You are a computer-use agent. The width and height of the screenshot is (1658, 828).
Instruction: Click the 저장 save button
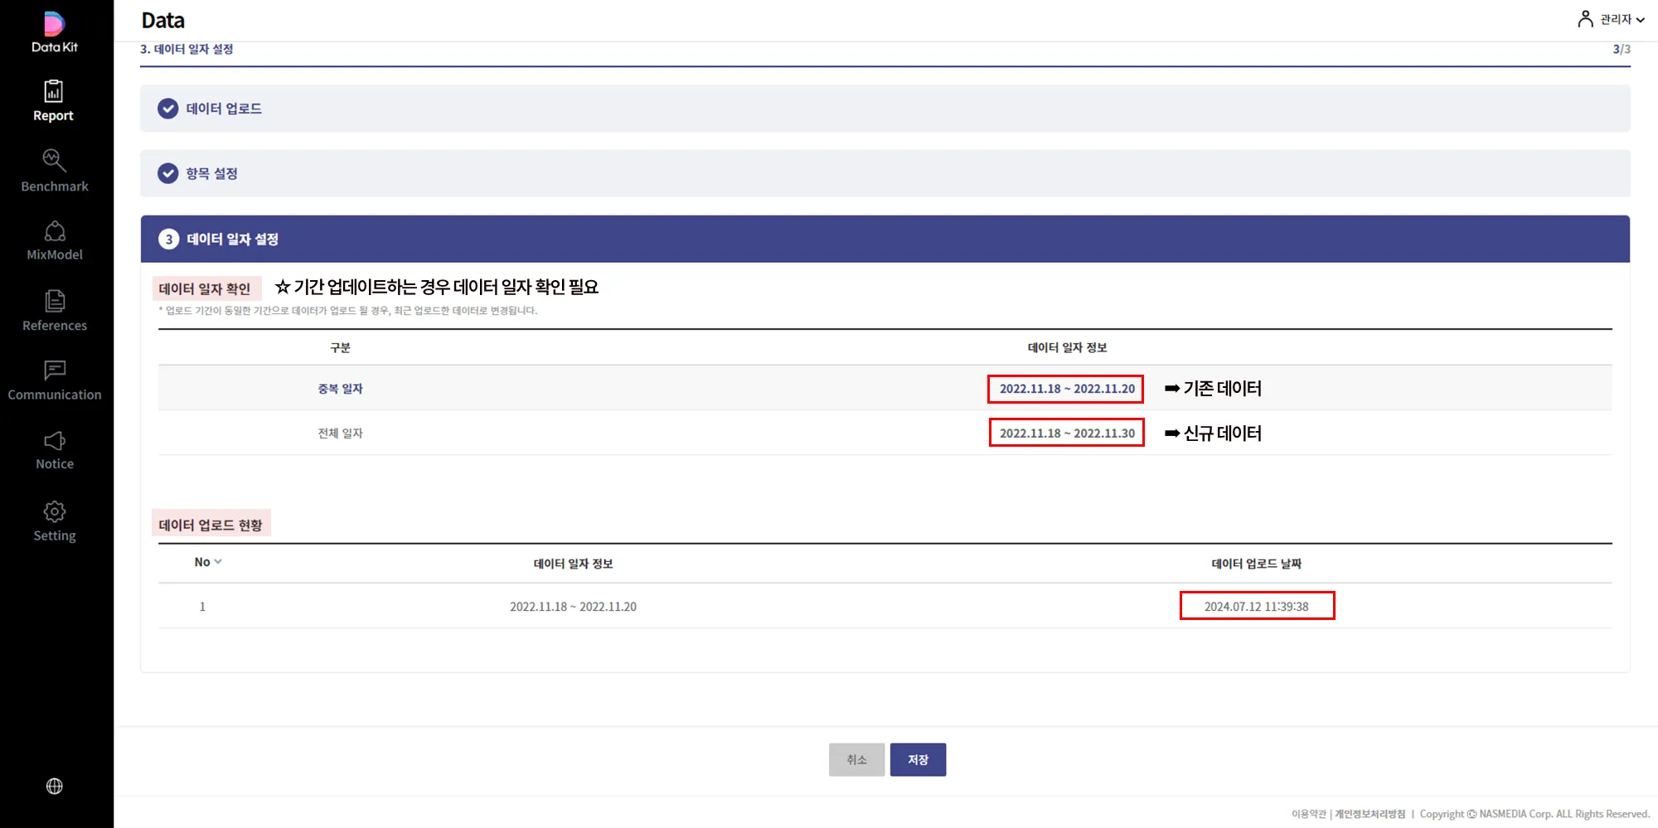[x=918, y=759]
